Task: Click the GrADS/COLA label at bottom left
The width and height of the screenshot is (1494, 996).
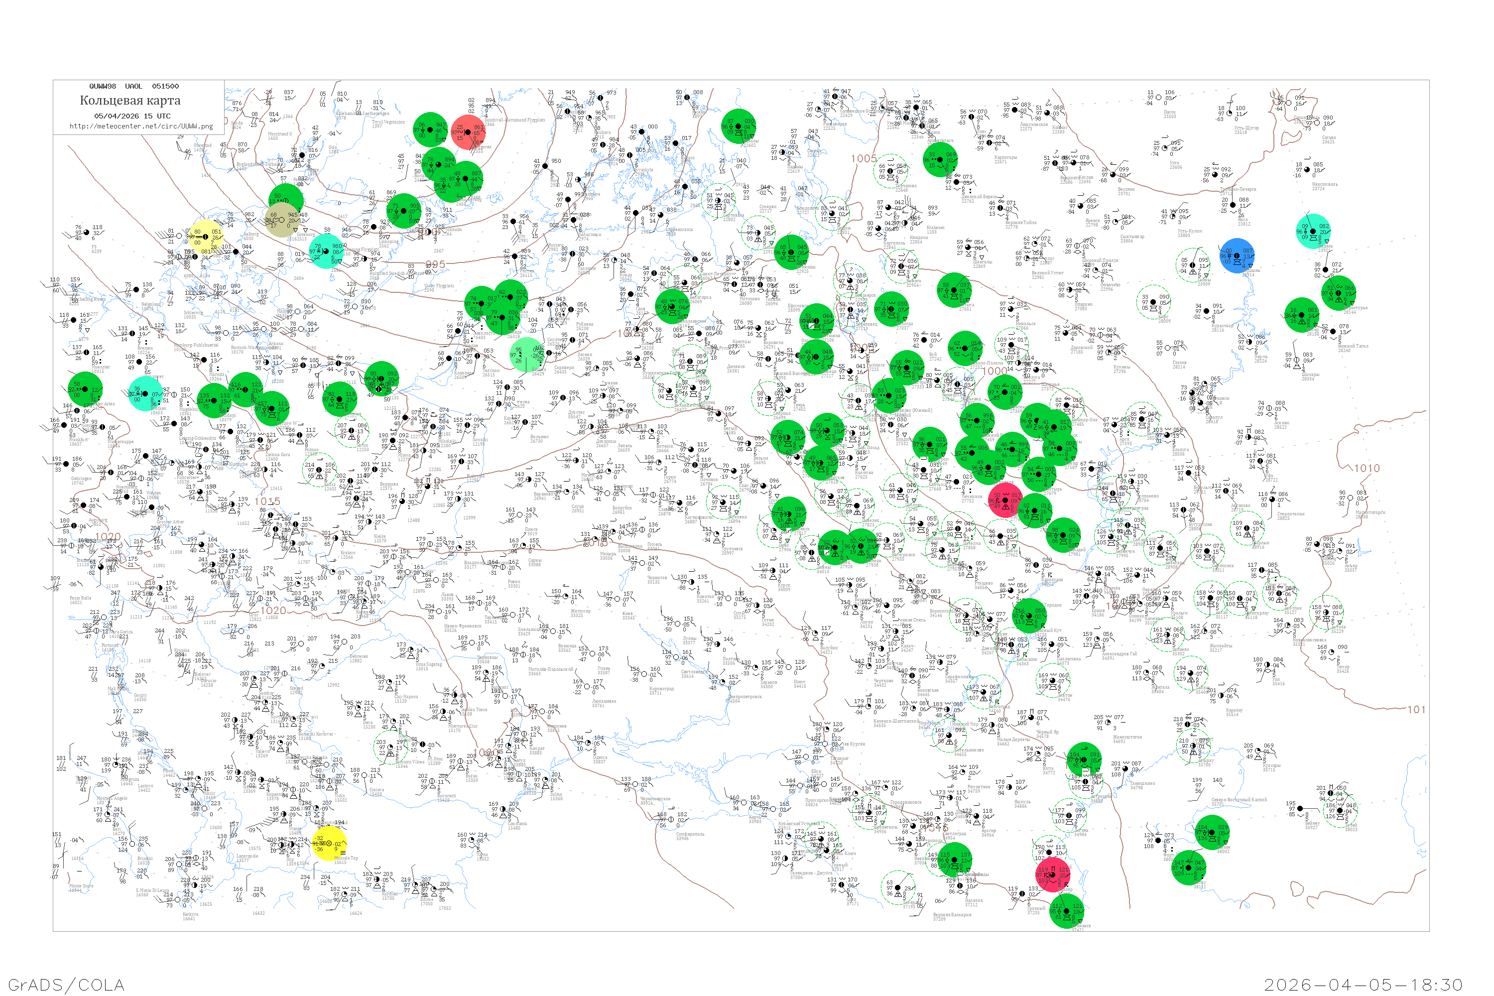Action: (x=66, y=985)
